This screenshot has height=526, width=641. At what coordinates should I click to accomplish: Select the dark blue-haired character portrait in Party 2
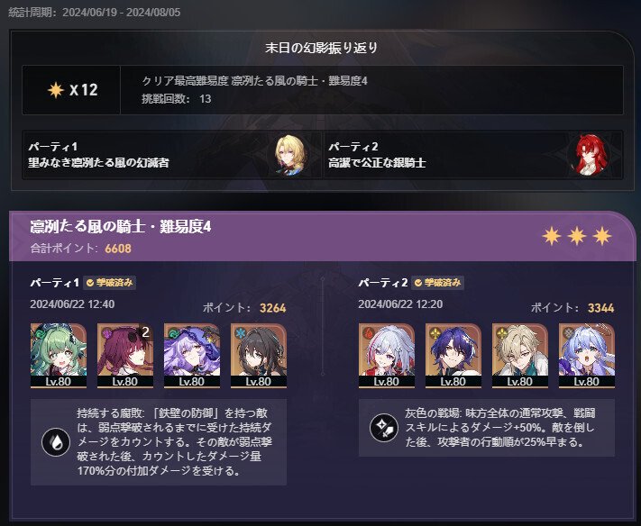pos(453,355)
